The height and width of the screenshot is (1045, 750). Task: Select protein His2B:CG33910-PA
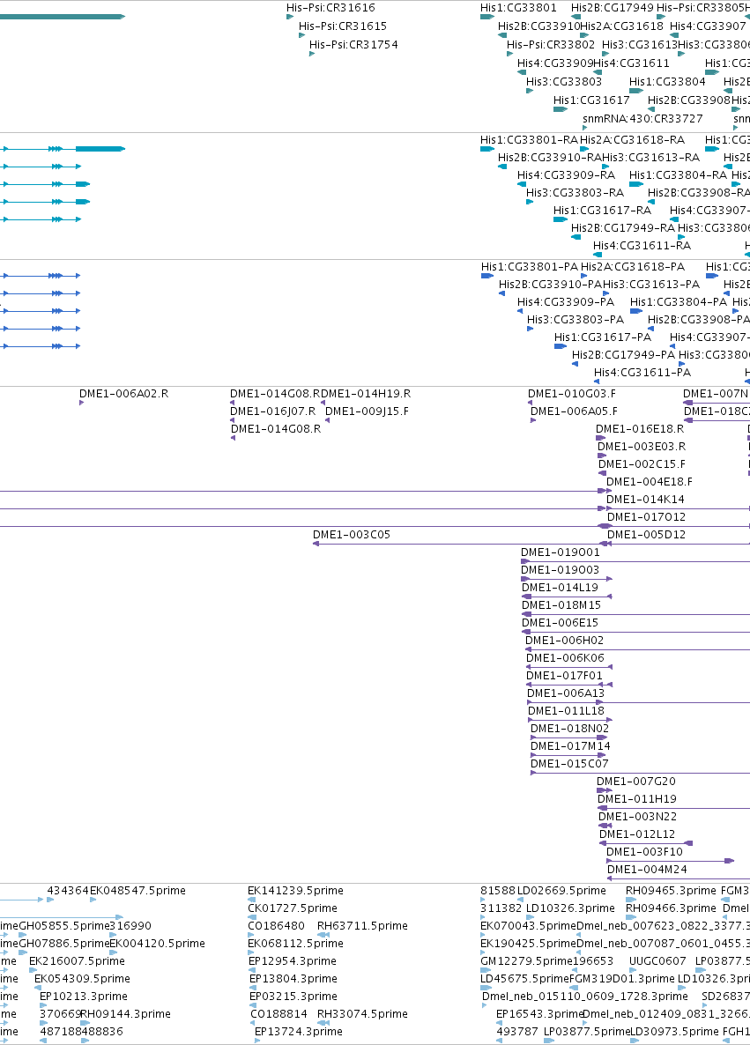pos(550,285)
